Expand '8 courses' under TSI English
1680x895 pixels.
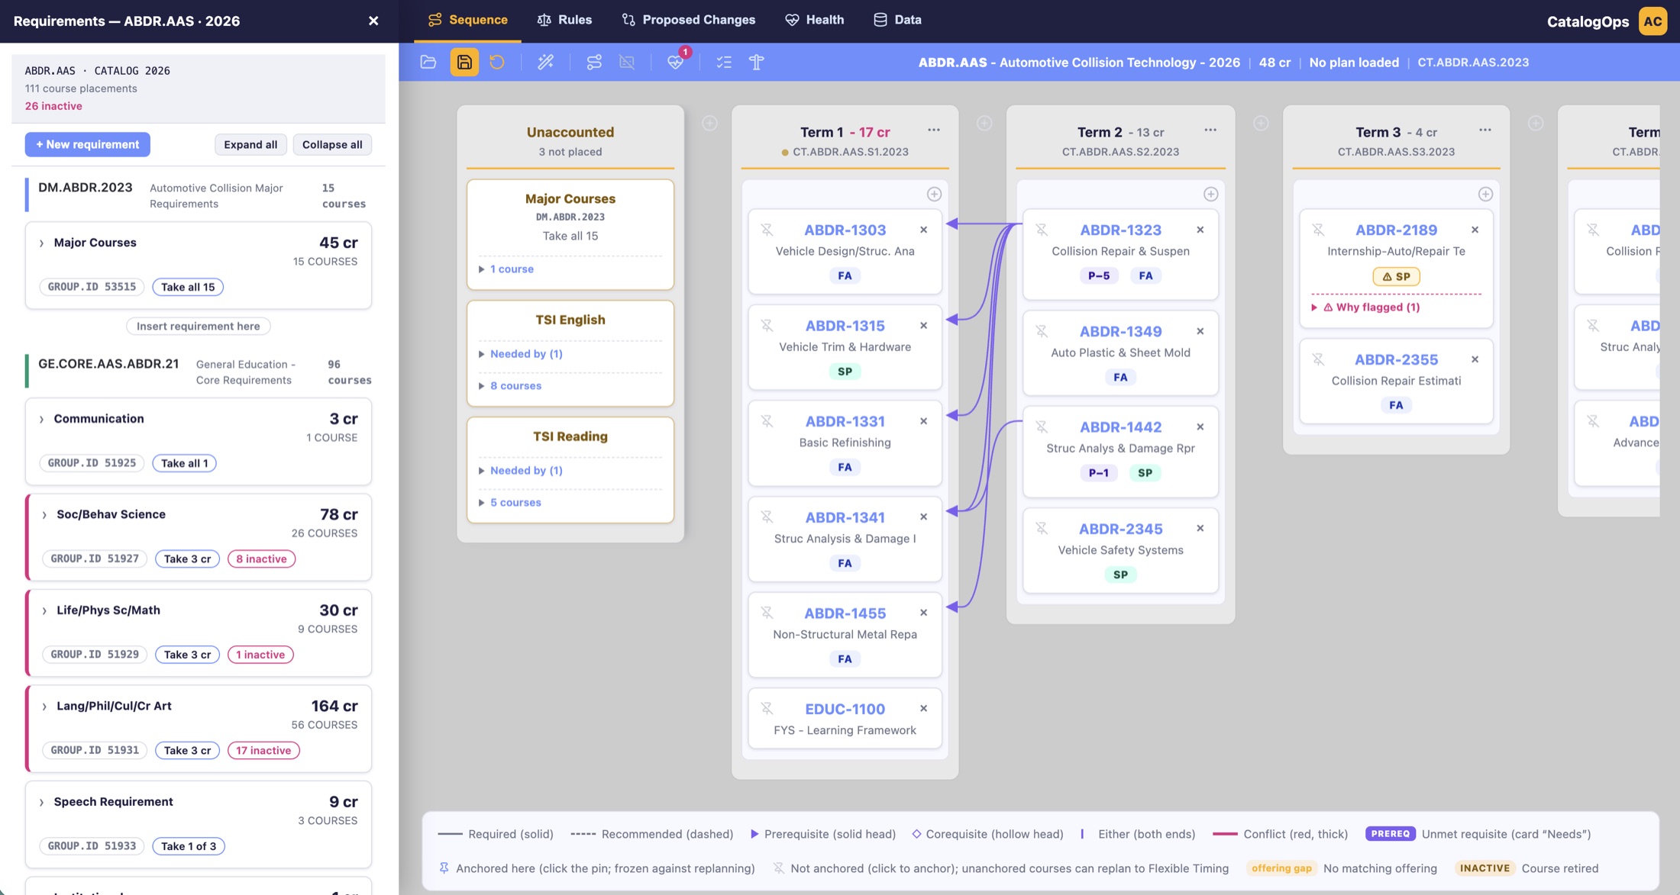click(509, 385)
